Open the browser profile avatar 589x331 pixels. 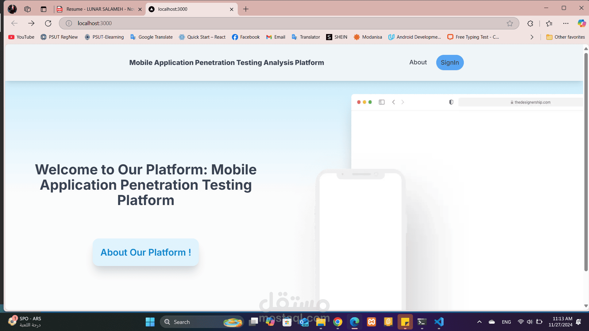coord(12,9)
